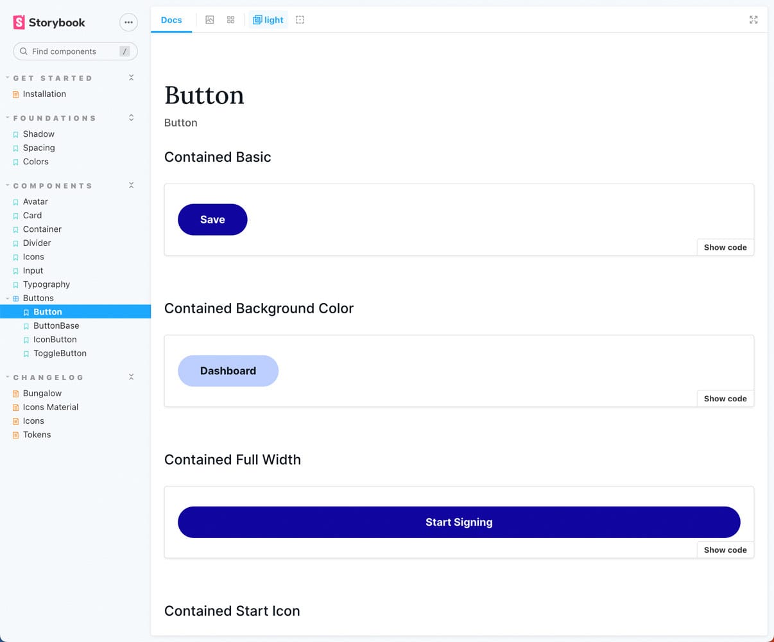Focus the Find components search field
The height and width of the screenshot is (642, 774).
pyautogui.click(x=71, y=51)
